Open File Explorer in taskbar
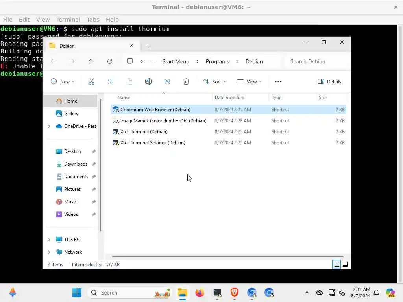The height and width of the screenshot is (302, 403). coord(183,293)
